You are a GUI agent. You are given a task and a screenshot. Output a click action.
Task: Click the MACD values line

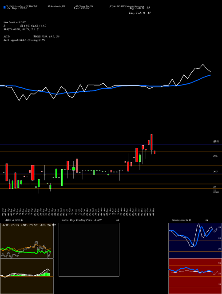click(x=21, y=29)
